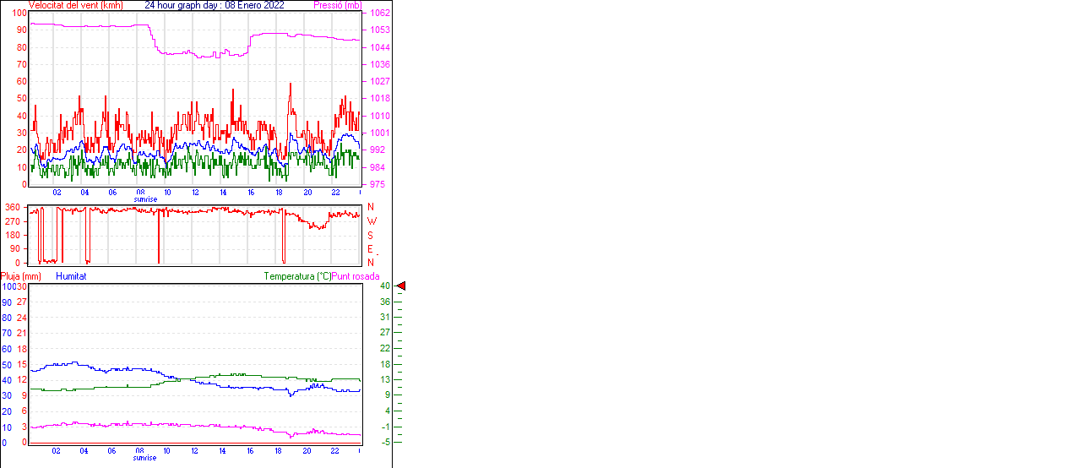Click the 360 value on direction axis
1081x468 pixels.
(x=13, y=207)
